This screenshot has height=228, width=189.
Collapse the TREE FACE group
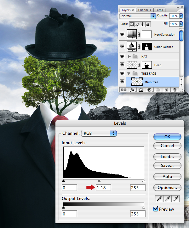(x=129, y=74)
